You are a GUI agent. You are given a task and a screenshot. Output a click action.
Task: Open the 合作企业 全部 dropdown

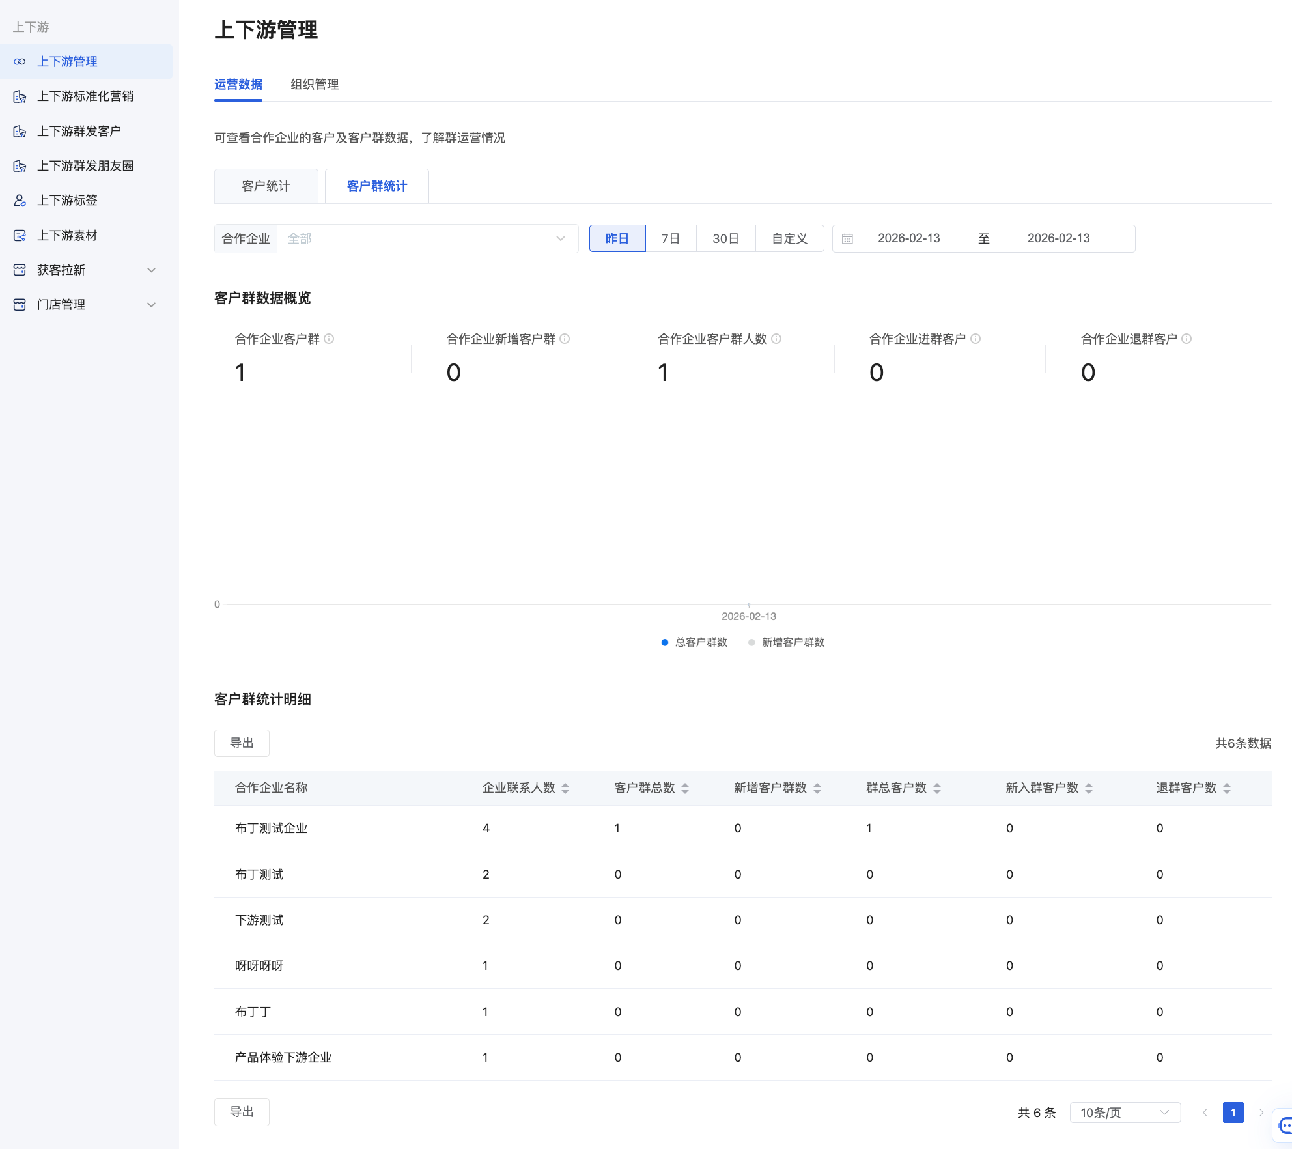tap(427, 238)
